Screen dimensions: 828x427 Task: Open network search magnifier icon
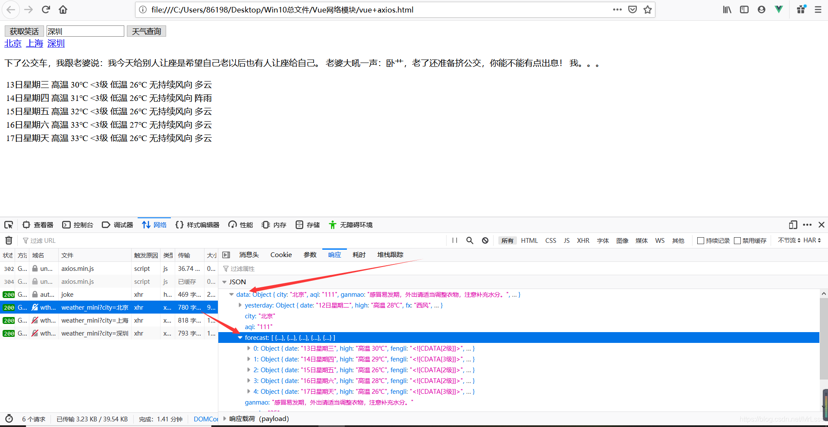coord(470,240)
